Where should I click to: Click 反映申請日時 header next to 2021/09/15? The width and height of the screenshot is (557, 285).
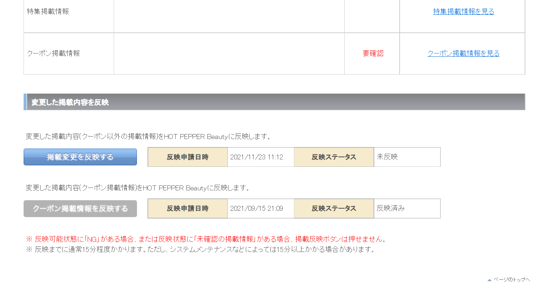click(188, 209)
